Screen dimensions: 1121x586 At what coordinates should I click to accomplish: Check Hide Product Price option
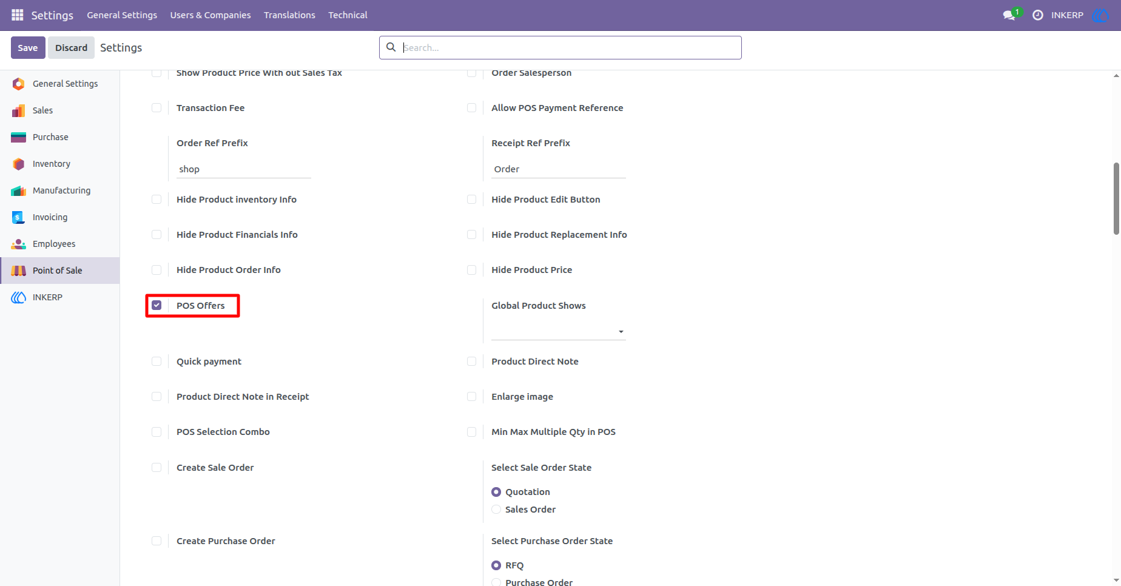[471, 270]
